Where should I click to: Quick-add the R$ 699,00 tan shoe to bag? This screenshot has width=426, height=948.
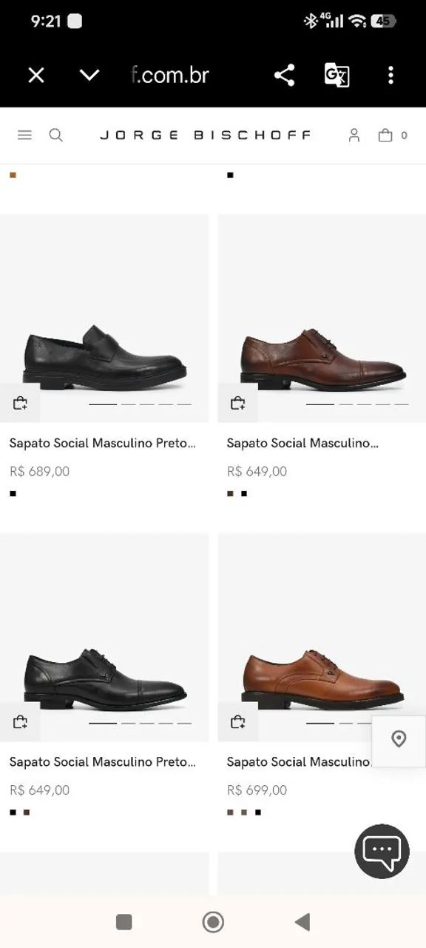[237, 721]
